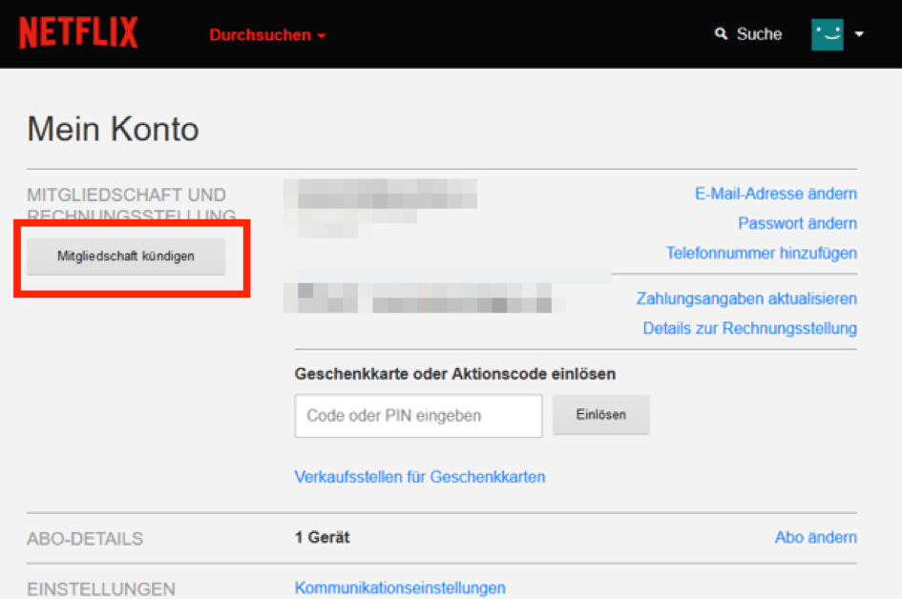This screenshot has height=599, width=902.
Task: Select the Suche label in the header
Action: 759,33
